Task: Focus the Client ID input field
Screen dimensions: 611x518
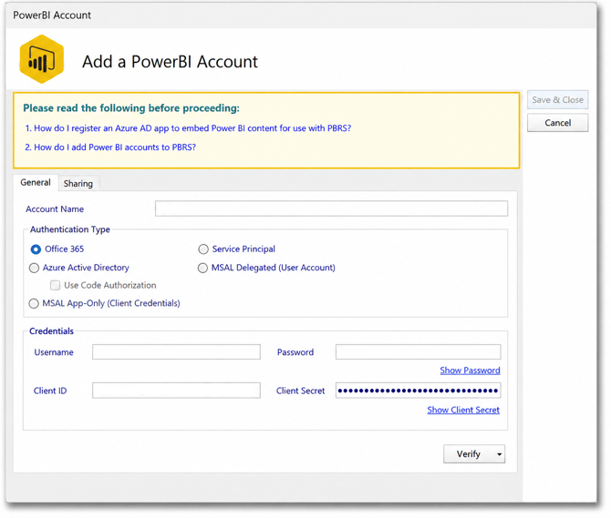Action: point(176,391)
